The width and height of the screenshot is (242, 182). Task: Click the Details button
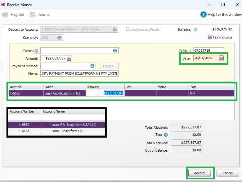click(109, 66)
